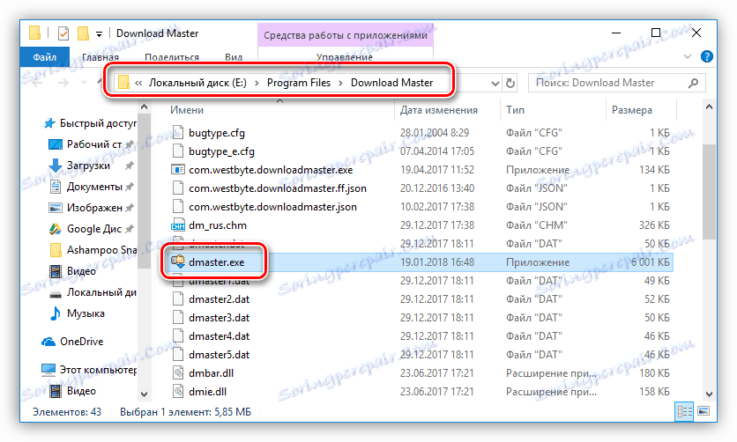Image resolution: width=737 pixels, height=442 pixels.
Task: Go to Program Files in address bar
Action: pyautogui.click(x=299, y=83)
